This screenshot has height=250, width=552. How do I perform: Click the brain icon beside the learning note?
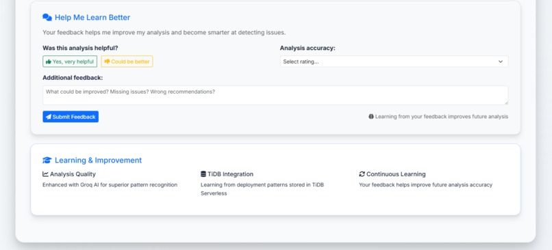(x=371, y=117)
